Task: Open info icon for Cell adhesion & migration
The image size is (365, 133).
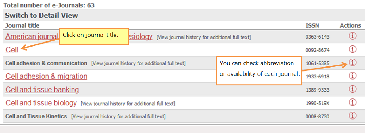Action: (353, 76)
